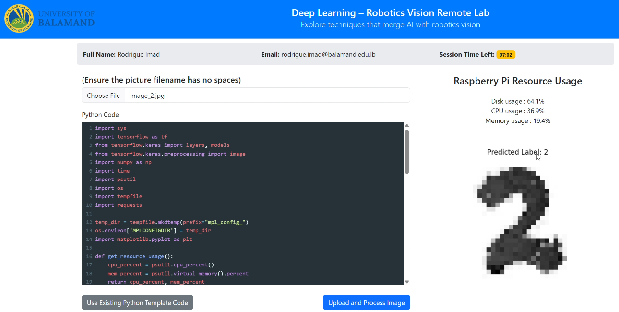Click the Predicted Label: 2 text

(517, 152)
